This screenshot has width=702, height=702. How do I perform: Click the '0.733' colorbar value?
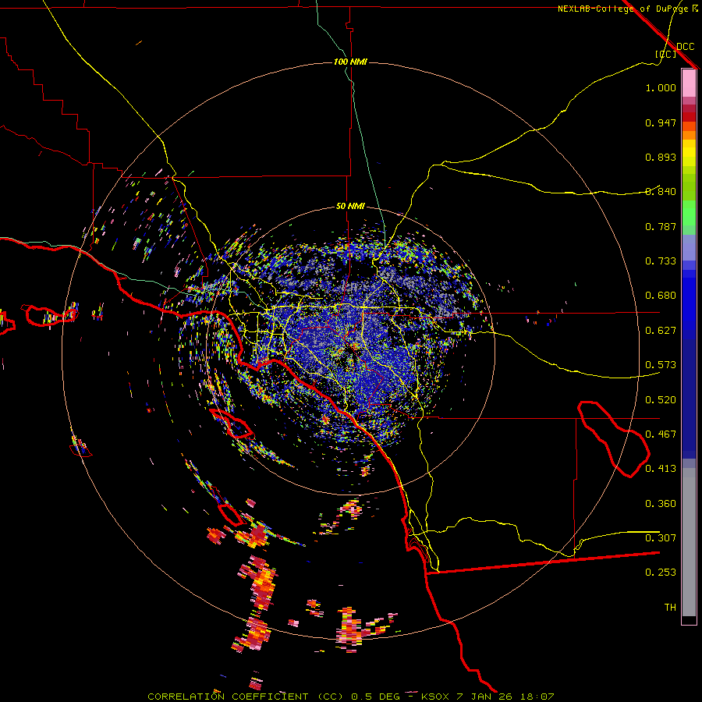[661, 261]
